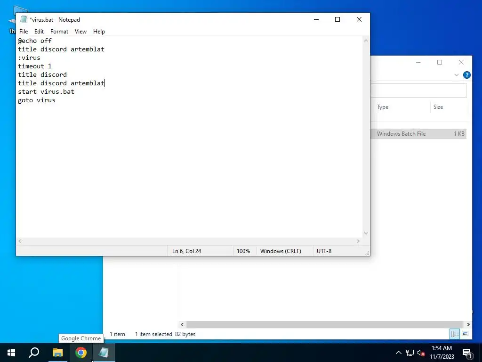Select the Windows Batch File row

(x=418, y=133)
